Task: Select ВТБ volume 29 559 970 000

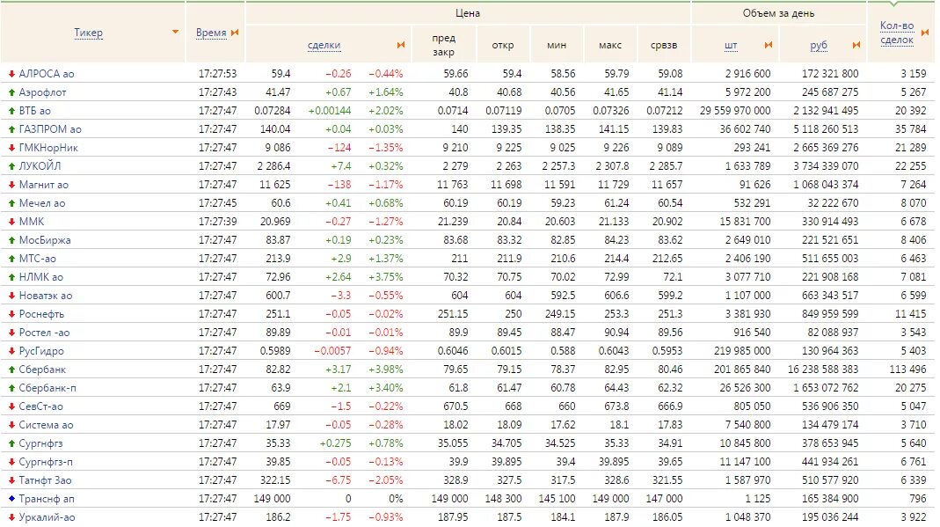Action: (736, 111)
